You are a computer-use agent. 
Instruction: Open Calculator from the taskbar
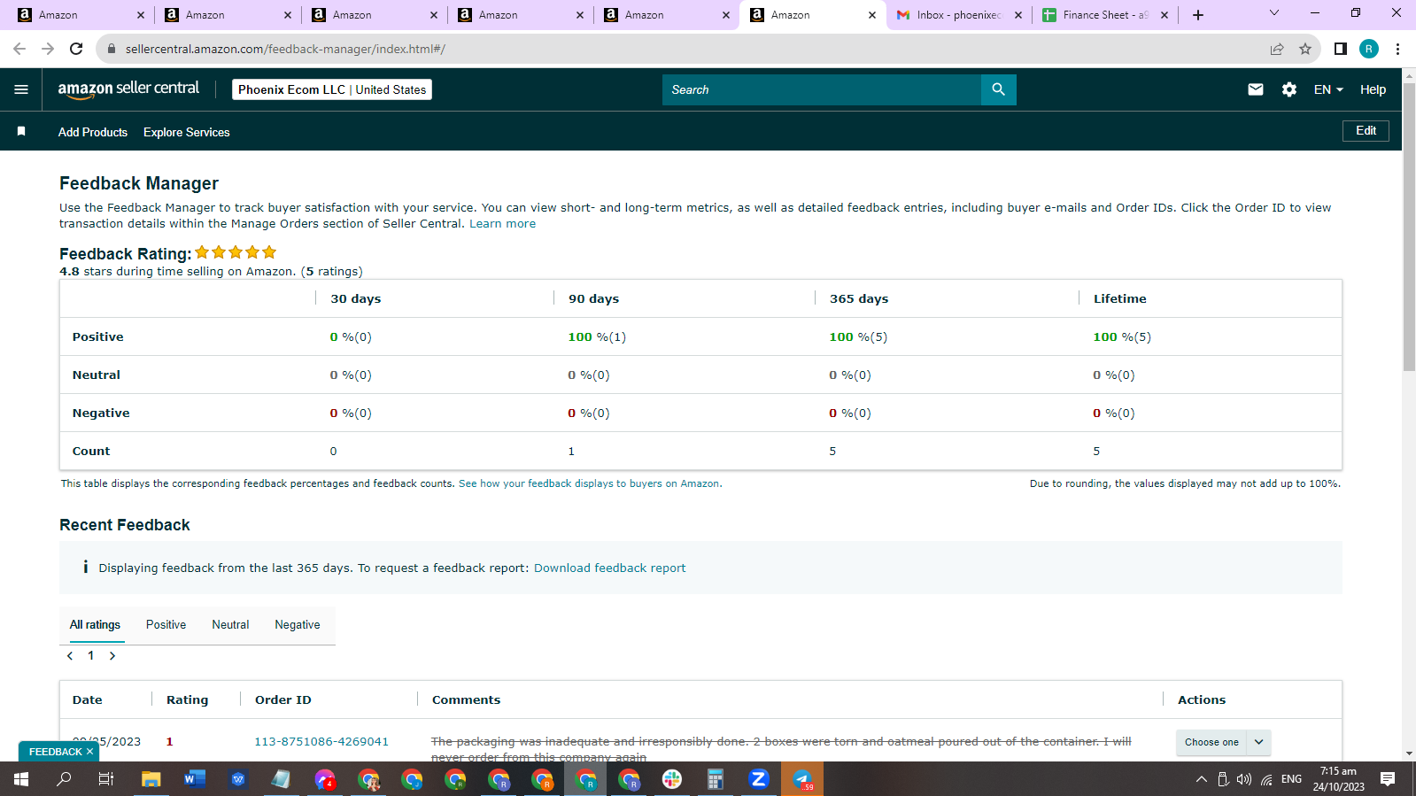(716, 779)
